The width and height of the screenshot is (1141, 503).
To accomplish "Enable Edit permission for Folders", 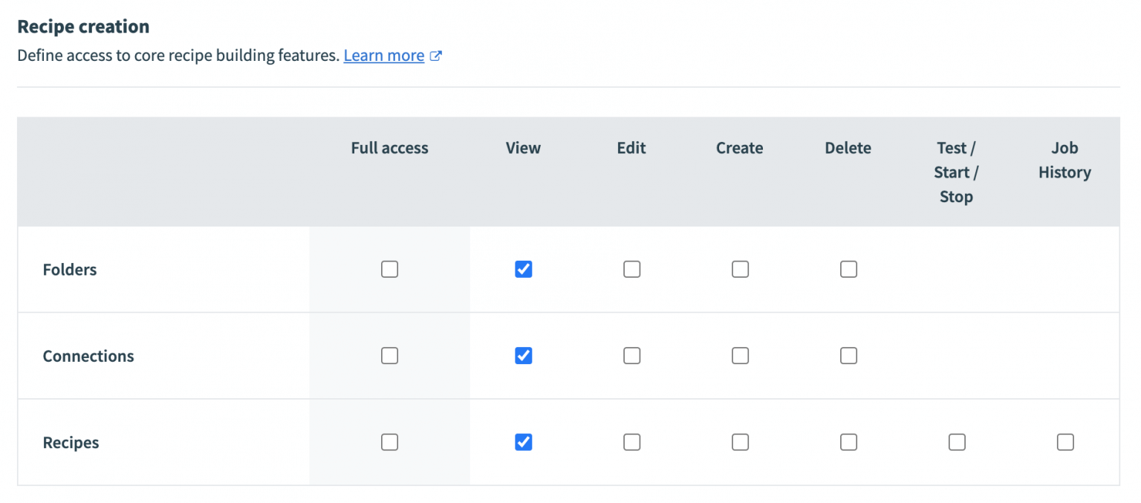I will pyautogui.click(x=631, y=269).
